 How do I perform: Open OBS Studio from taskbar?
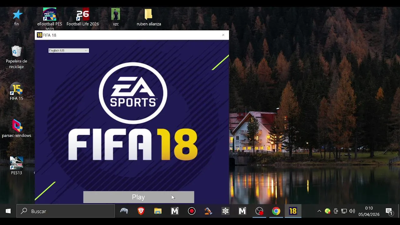pyautogui.click(x=259, y=211)
